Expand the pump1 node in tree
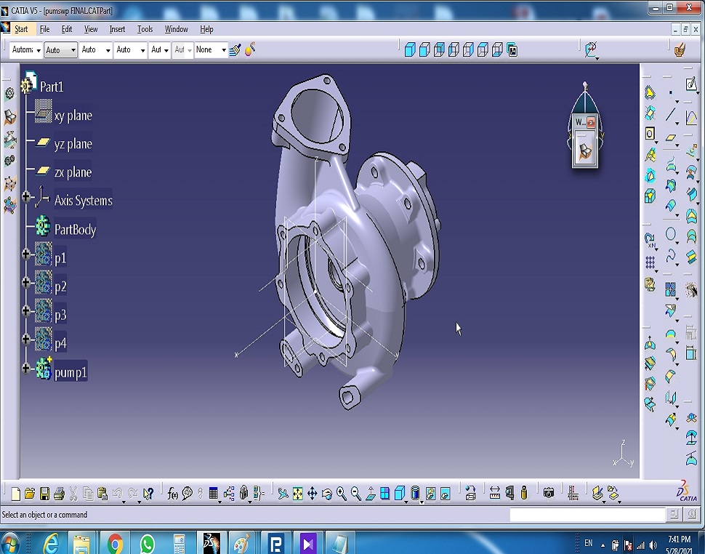 click(26, 368)
